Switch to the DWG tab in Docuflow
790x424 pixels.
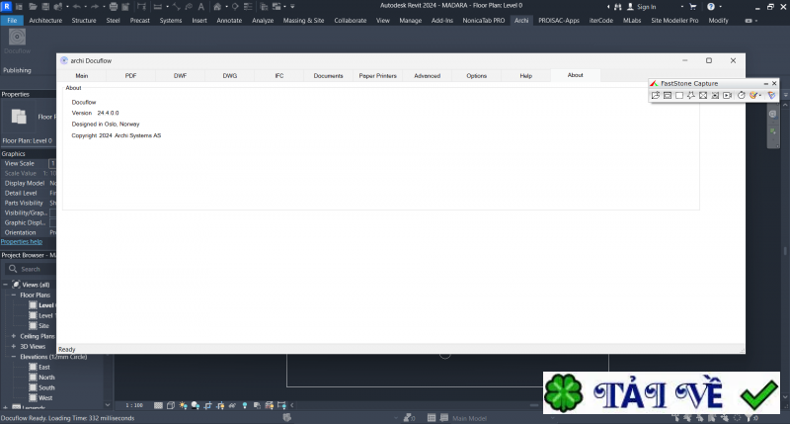(230, 76)
